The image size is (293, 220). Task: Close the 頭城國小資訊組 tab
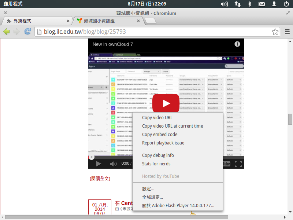(x=138, y=21)
